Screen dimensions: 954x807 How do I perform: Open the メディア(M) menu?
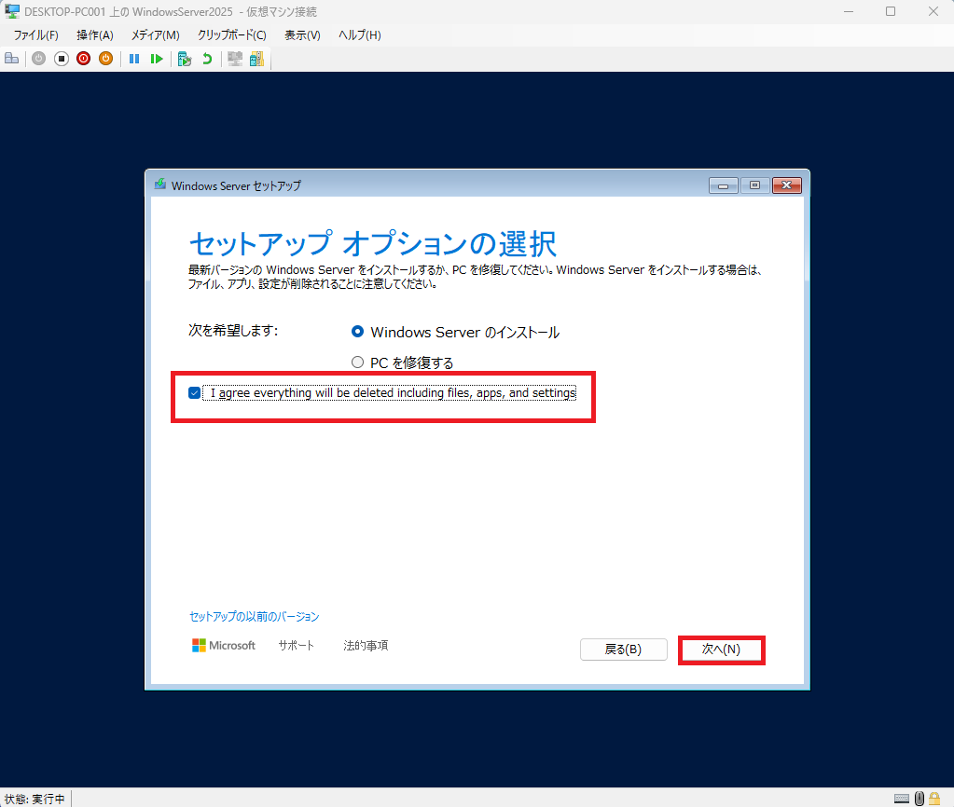coord(155,35)
